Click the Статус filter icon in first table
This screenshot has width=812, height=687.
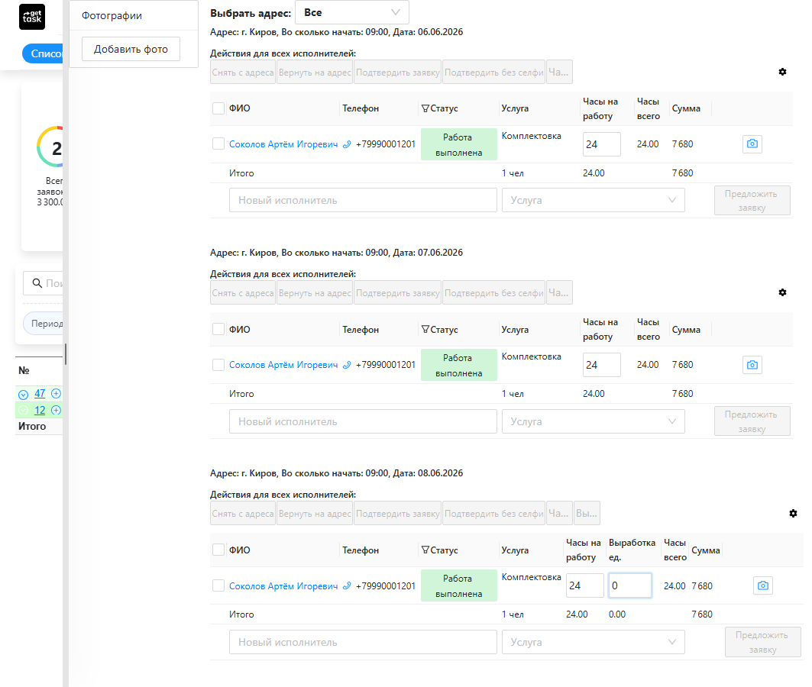pos(425,108)
